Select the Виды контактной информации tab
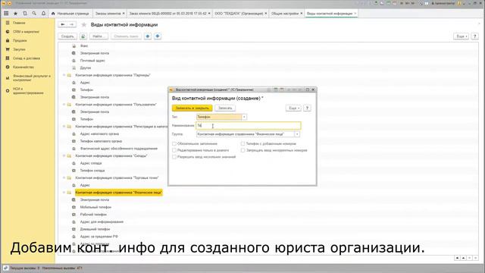Image resolution: width=485 pixels, height=273 pixels. click(x=330, y=14)
